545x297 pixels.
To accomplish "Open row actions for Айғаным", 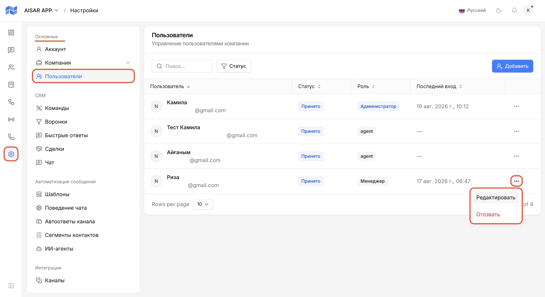I will [516, 156].
